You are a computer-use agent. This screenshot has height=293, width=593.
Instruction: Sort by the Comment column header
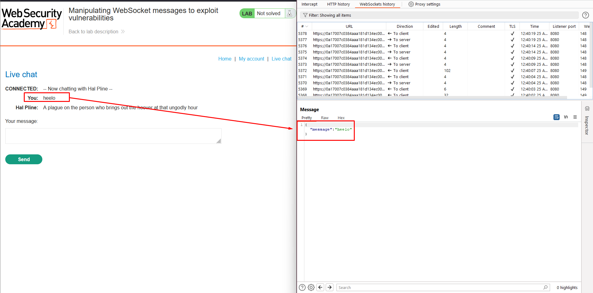pos(486,27)
